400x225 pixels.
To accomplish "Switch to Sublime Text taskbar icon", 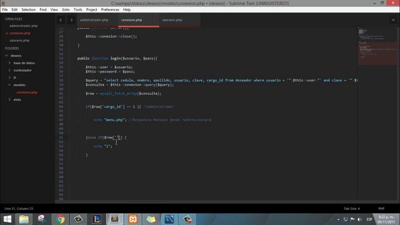I will (114, 219).
